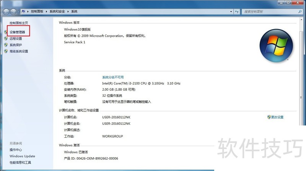Open Remote settings (远程设置) link
306x171 pixels.
pos(16,39)
